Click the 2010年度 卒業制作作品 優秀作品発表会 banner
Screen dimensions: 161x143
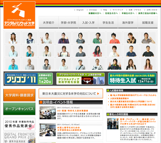tap(19, 124)
